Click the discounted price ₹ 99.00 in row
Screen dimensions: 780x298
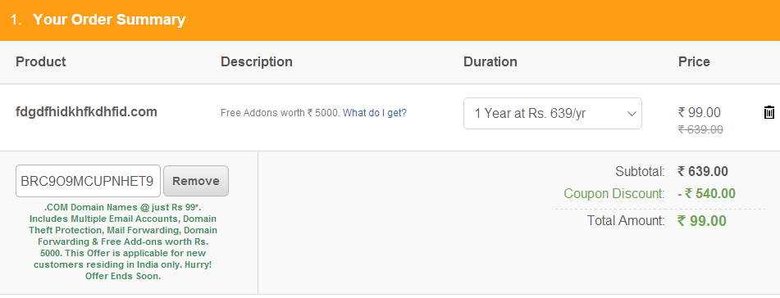coord(700,112)
